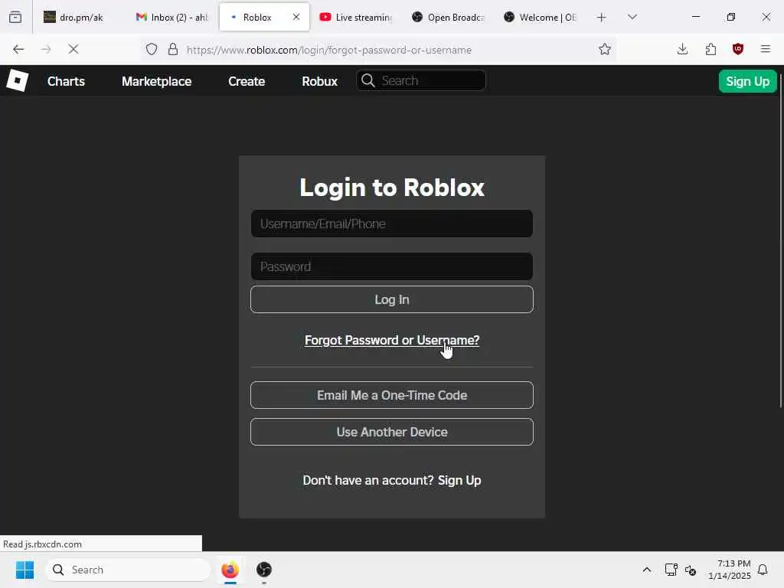Open the taskbar clock and date
The height and width of the screenshot is (588, 784).
pos(729,570)
